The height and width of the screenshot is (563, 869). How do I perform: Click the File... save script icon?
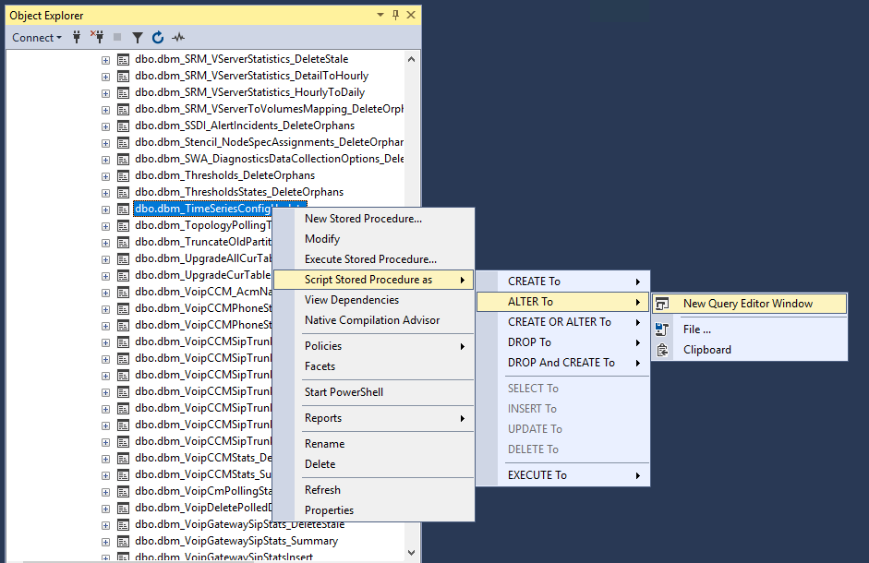click(x=662, y=329)
